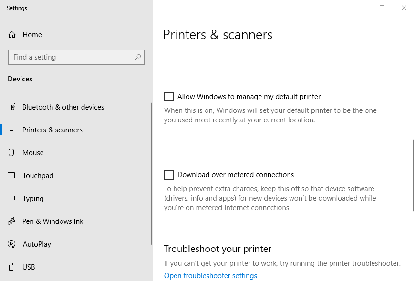Switch to Pen & Windows Ink settings
The width and height of the screenshot is (415, 281).
pos(52,221)
